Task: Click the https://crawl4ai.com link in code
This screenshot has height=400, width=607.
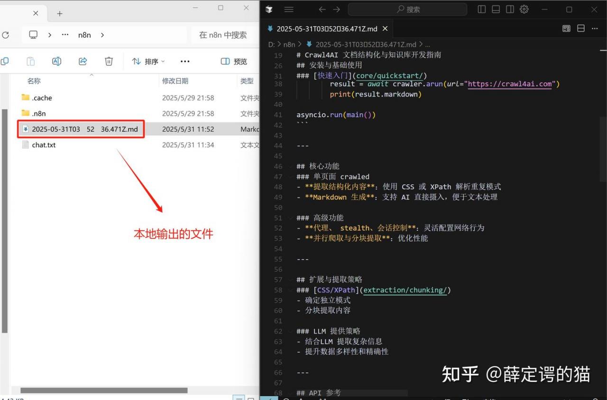Action: [510, 84]
